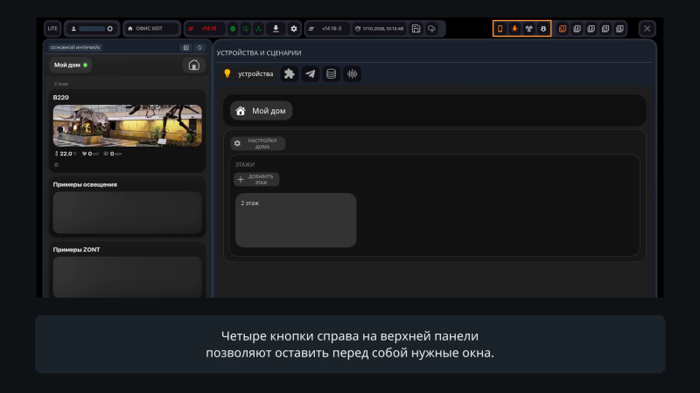Toggle the favorite star on B220 card

pos(56,165)
